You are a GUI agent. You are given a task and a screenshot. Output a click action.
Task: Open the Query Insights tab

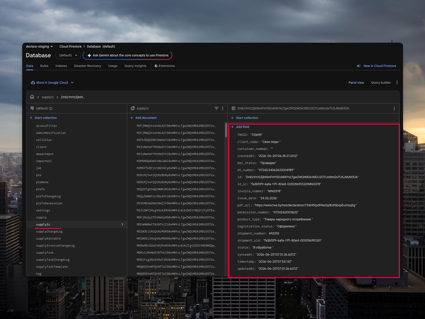click(x=135, y=66)
